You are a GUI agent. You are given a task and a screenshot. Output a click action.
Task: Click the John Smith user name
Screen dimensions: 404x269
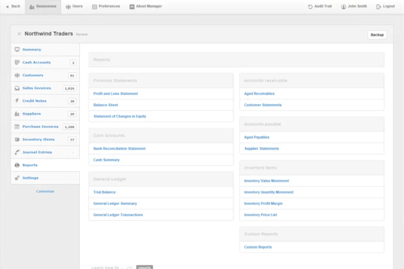(x=357, y=6)
